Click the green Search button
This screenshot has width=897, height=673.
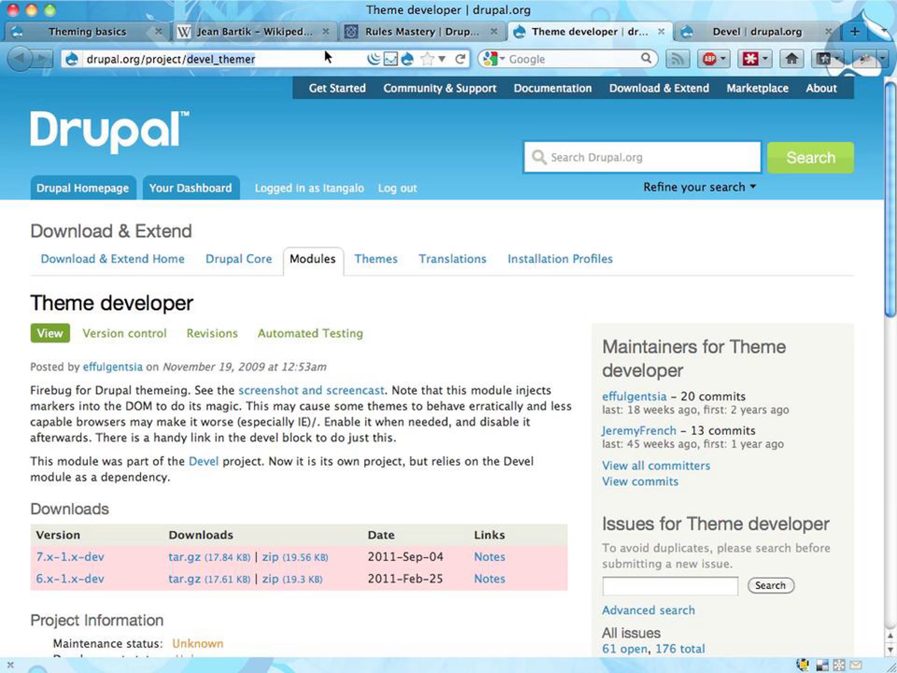810,157
